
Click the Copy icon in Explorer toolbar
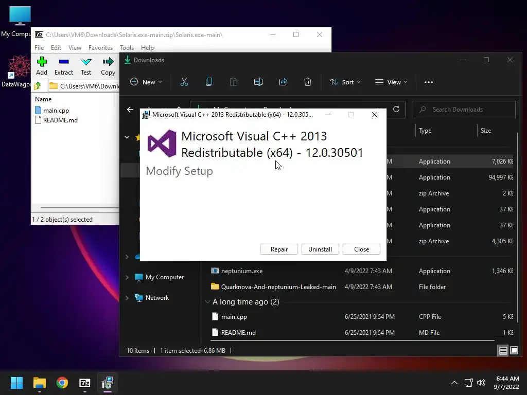tap(209, 82)
